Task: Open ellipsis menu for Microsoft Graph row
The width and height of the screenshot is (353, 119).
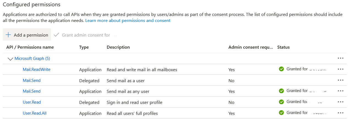Action: pos(340,58)
